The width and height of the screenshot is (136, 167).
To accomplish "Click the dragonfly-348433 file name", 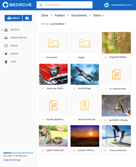I will [118, 57].
